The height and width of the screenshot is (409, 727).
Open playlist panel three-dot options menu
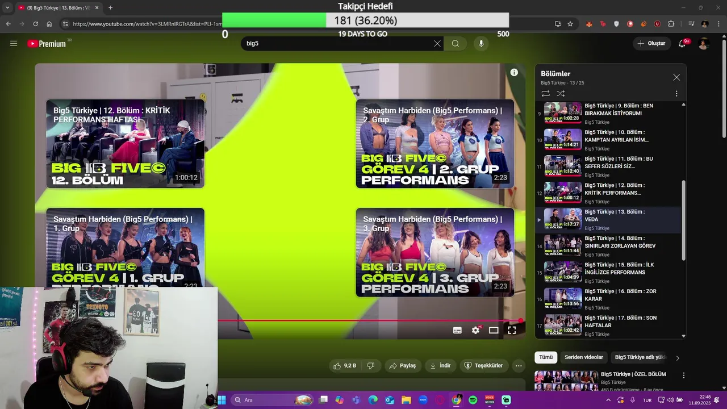676,94
